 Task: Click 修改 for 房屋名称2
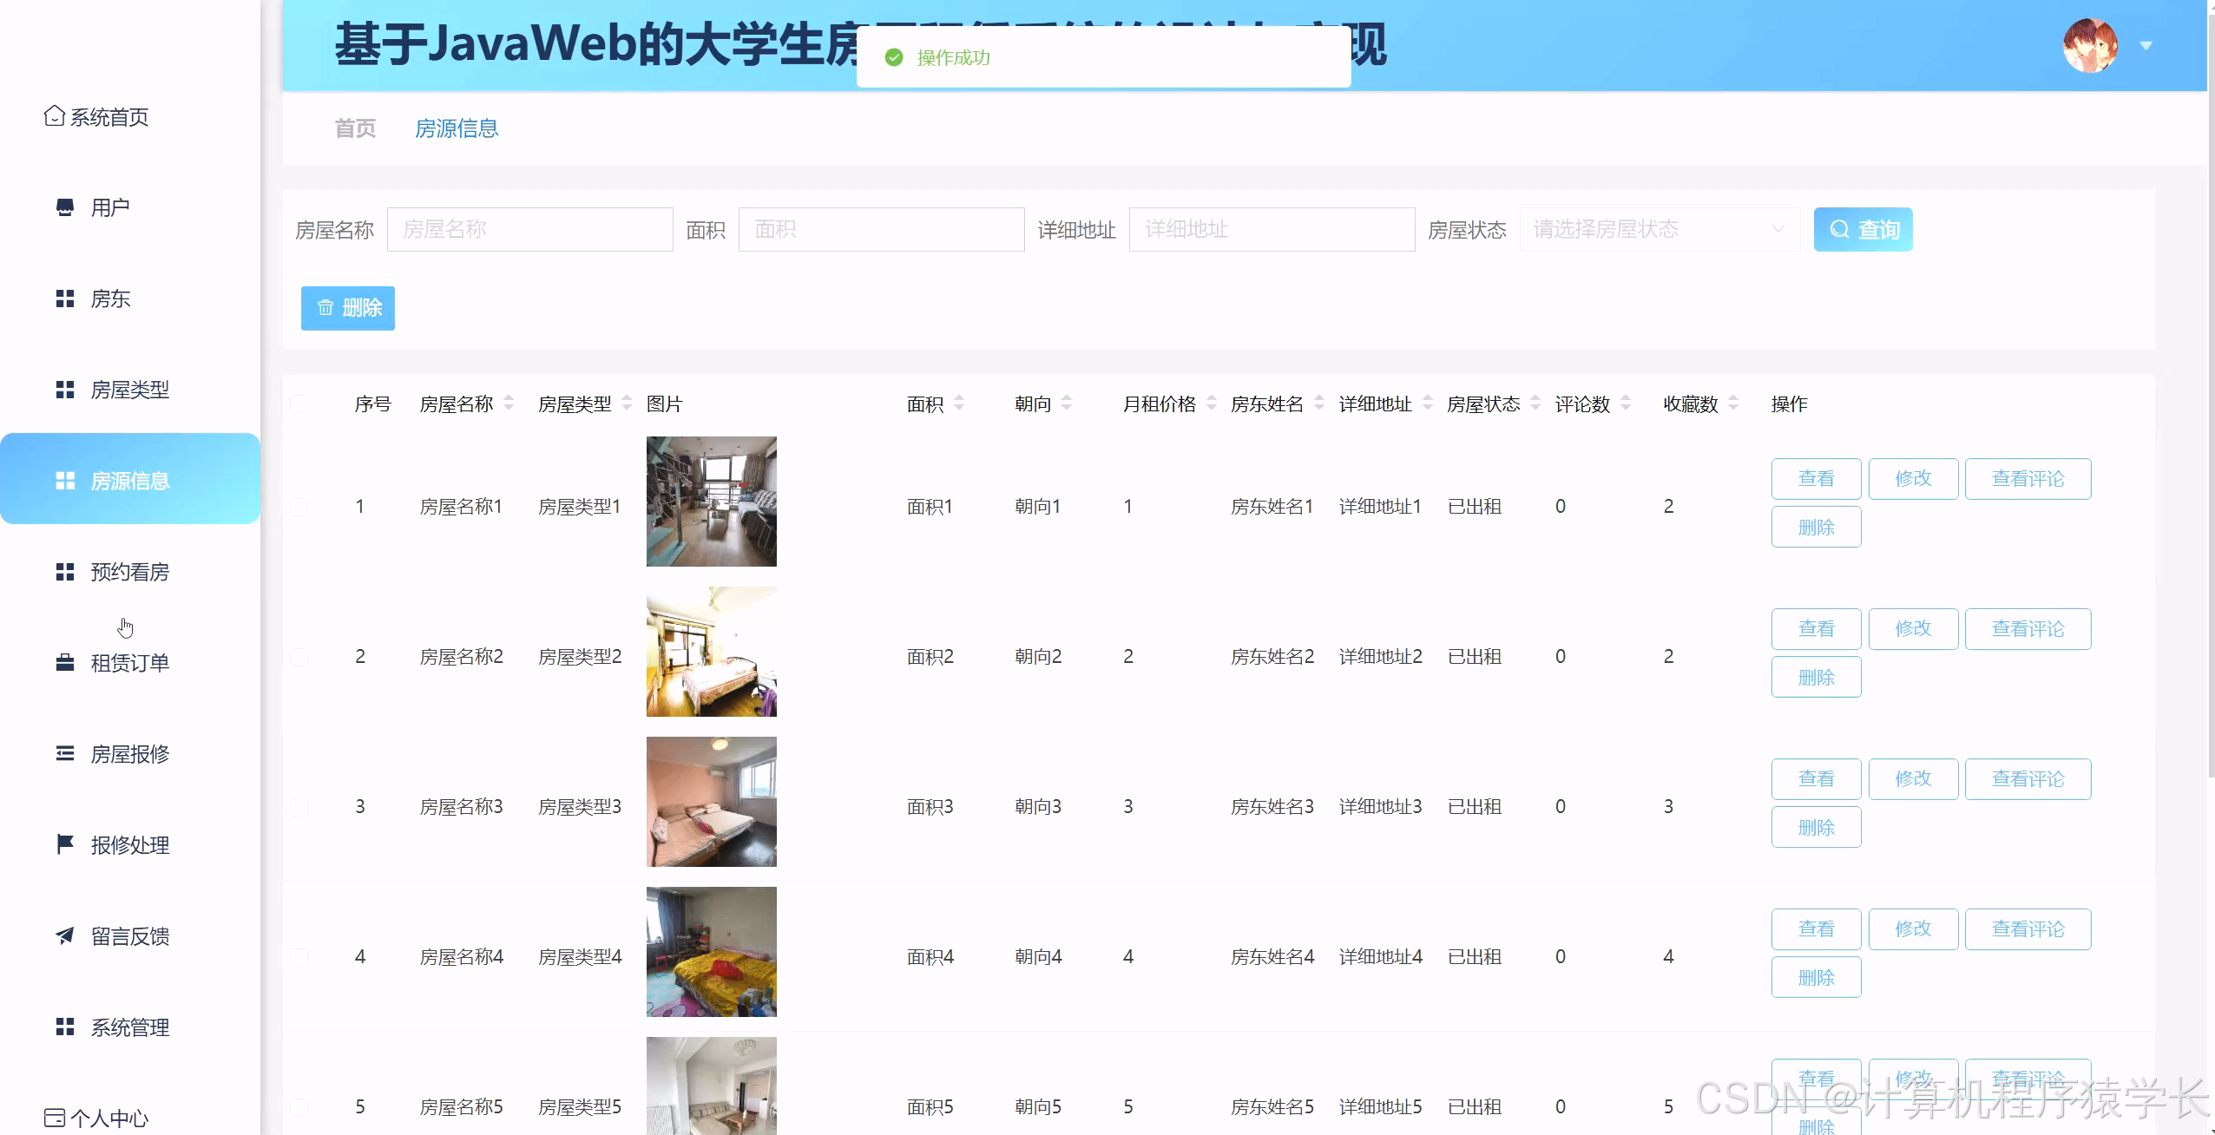click(1913, 629)
